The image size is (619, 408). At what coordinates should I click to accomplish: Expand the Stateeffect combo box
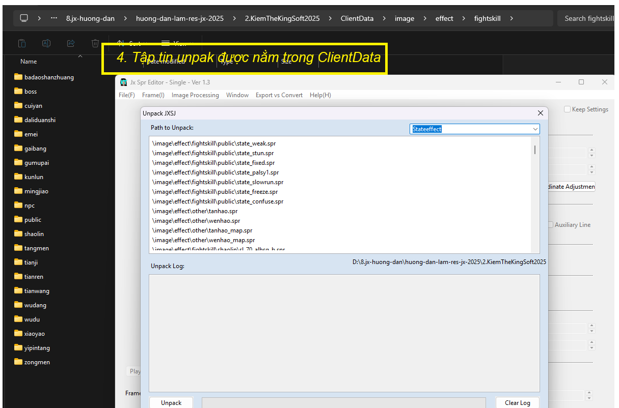[535, 129]
